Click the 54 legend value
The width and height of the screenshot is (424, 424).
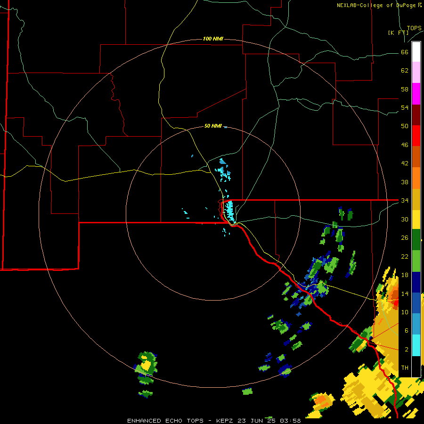pyautogui.click(x=405, y=107)
